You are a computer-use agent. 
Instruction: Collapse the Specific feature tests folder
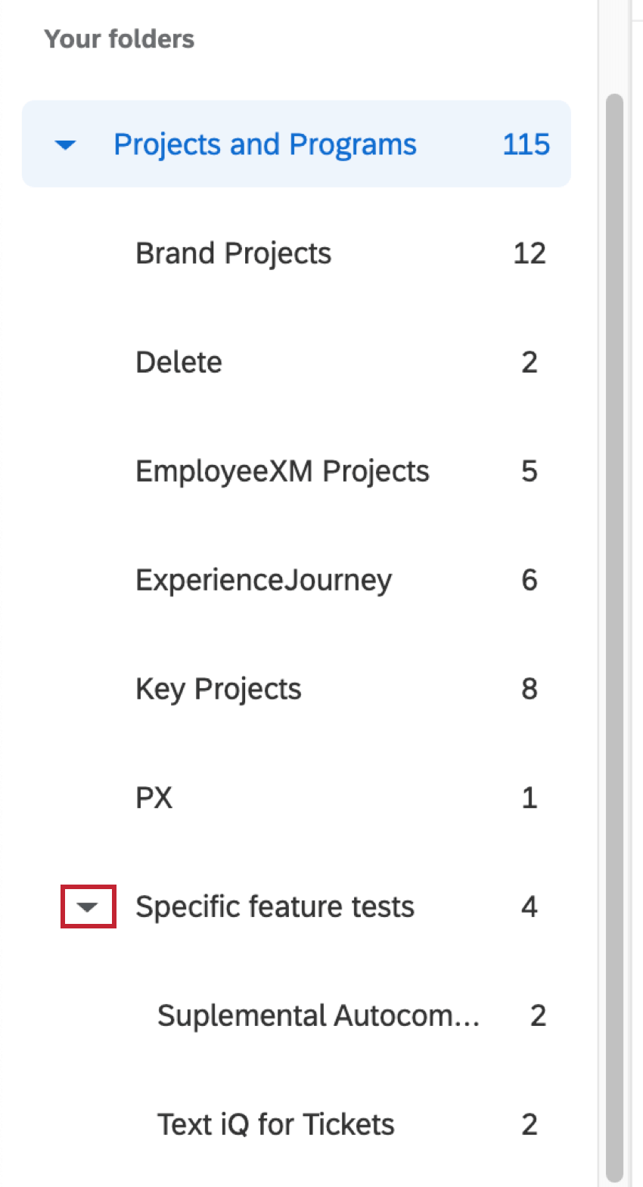tap(87, 906)
